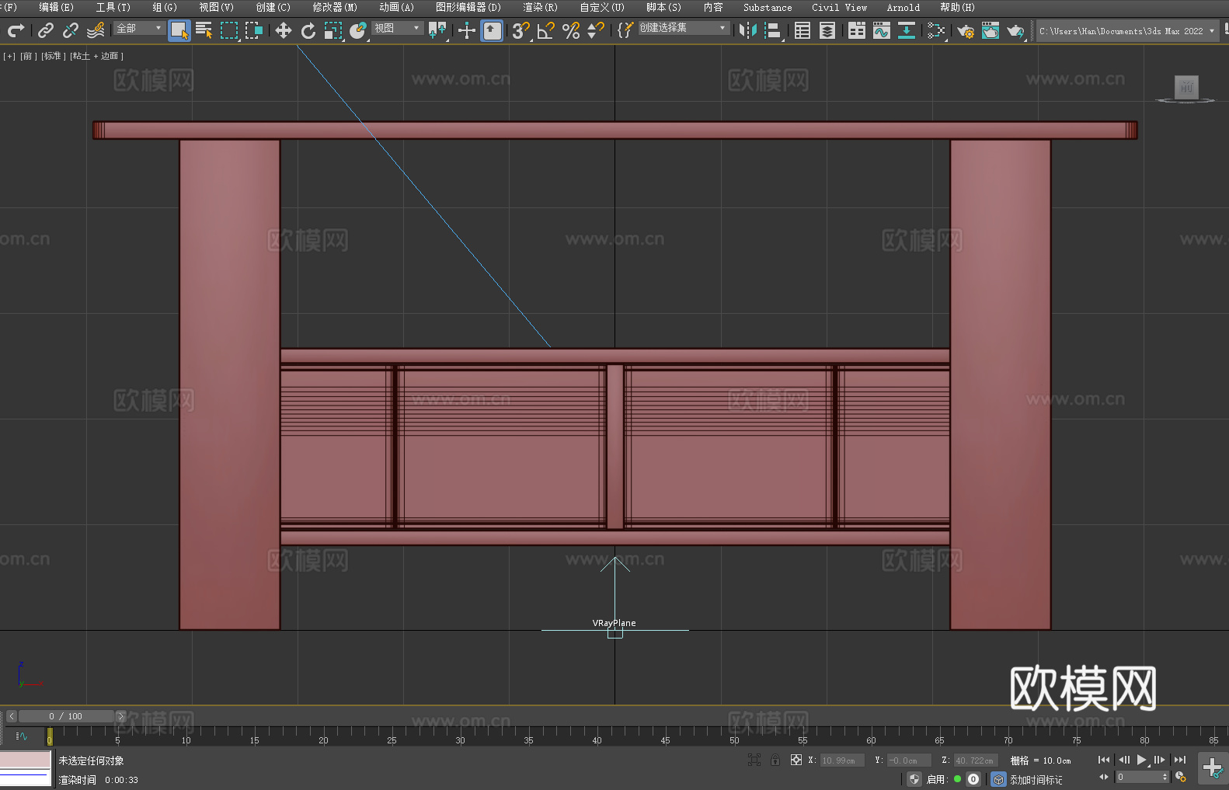Click the [+] viewport label menu
Screen dimensions: 1229x790
[9, 56]
